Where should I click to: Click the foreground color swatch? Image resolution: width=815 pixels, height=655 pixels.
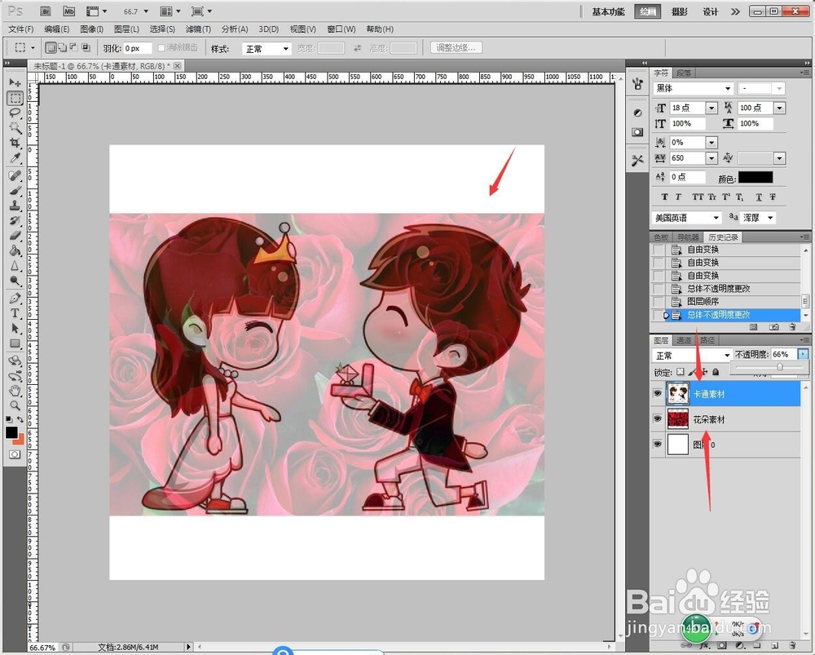tap(11, 432)
